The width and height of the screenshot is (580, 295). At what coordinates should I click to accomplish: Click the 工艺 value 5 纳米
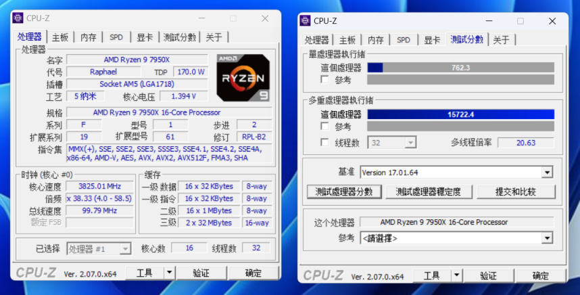point(85,96)
